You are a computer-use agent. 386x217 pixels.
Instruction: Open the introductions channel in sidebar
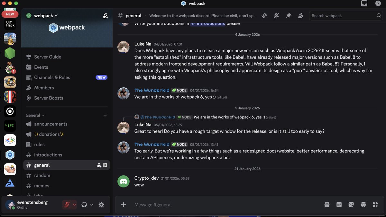67,155
